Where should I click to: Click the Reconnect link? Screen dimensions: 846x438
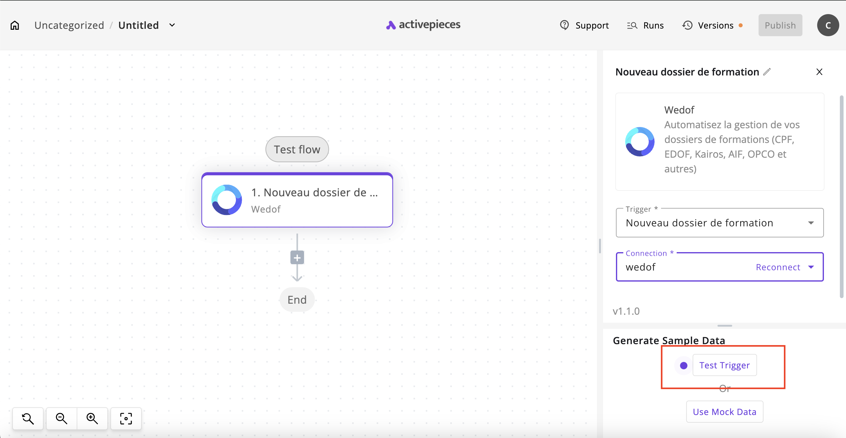(778, 267)
